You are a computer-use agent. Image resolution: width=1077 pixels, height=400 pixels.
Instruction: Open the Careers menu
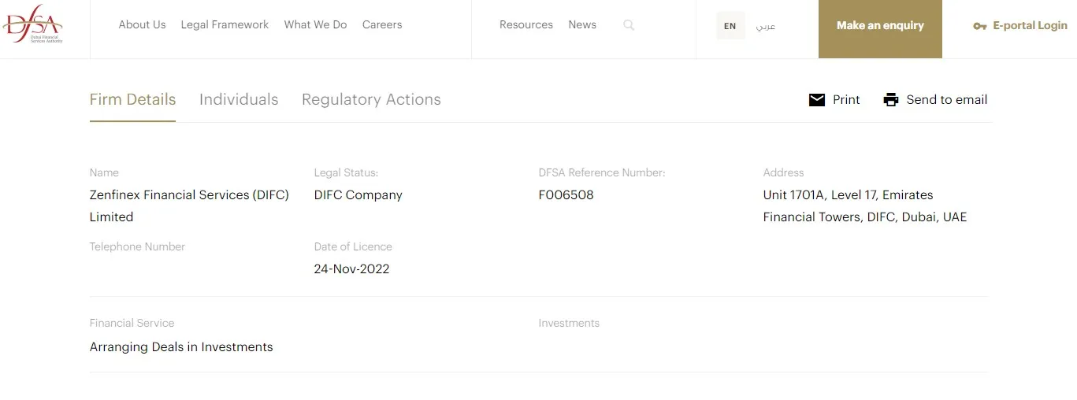382,24
